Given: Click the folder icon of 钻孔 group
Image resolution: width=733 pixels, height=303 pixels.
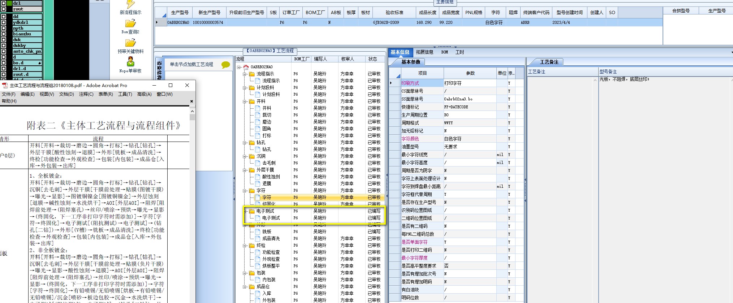Looking at the screenshot, I should tap(252, 142).
